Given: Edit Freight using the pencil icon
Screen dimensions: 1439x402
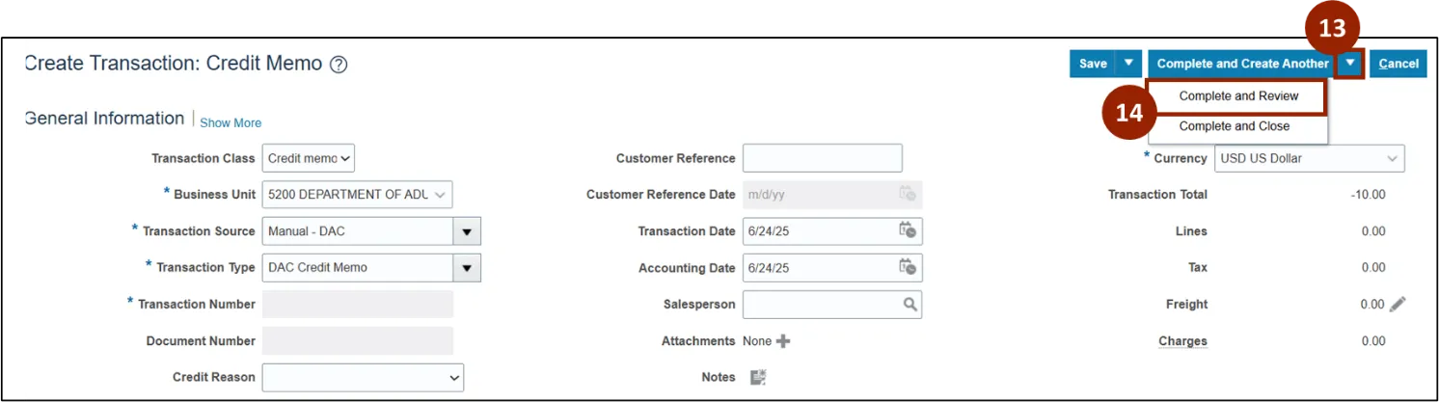Looking at the screenshot, I should [1398, 305].
